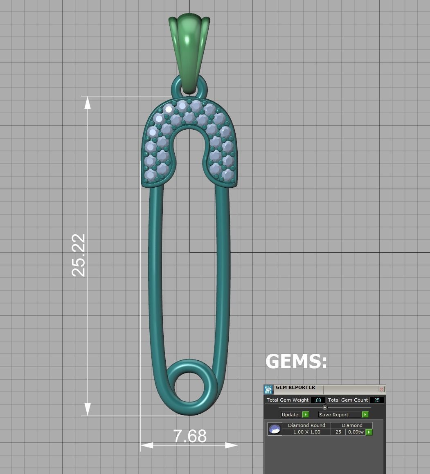Click the green arrow after 0,09tw
Viewport: 430px width, 474px height.
pyautogui.click(x=369, y=432)
